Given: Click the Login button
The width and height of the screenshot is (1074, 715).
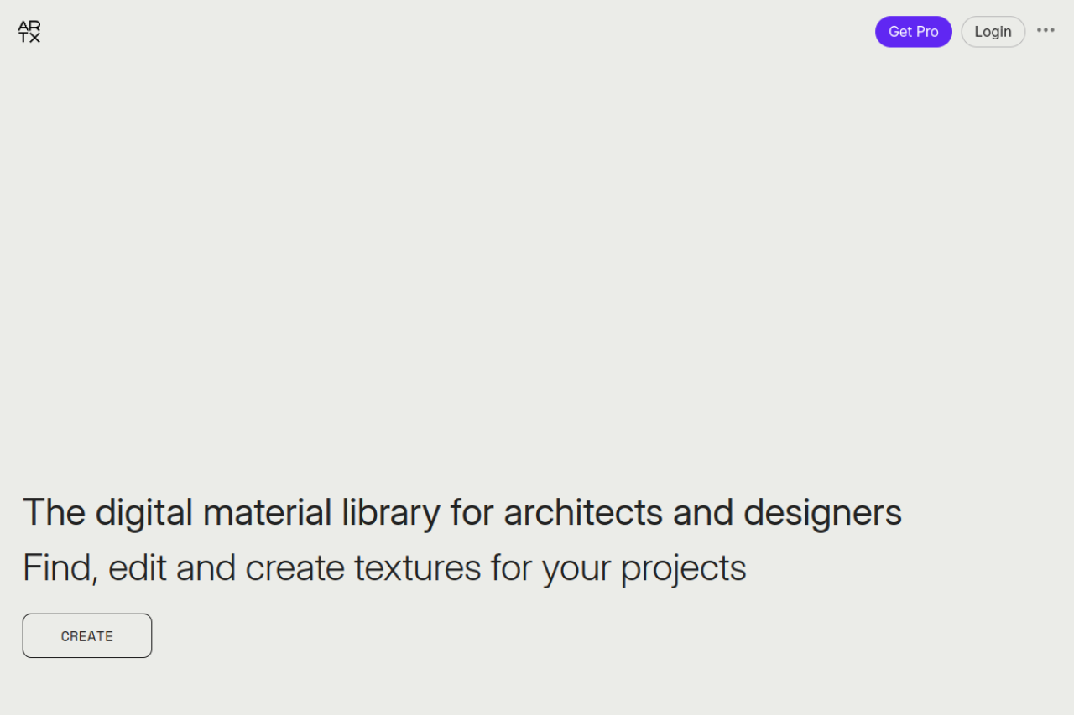Looking at the screenshot, I should click(993, 32).
